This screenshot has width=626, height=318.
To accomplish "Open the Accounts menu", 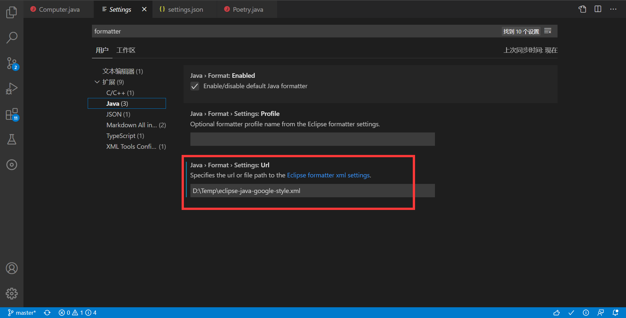I will pos(12,268).
